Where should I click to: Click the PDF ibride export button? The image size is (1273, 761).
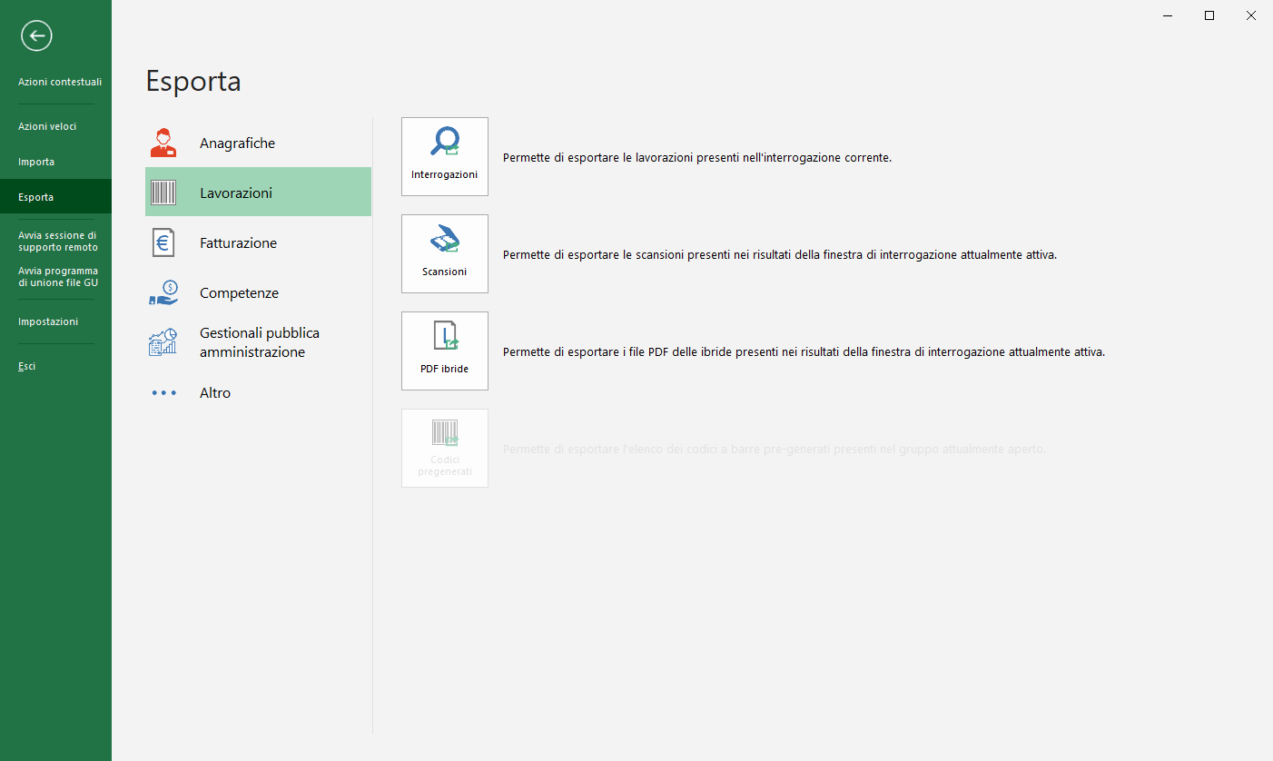pos(444,351)
